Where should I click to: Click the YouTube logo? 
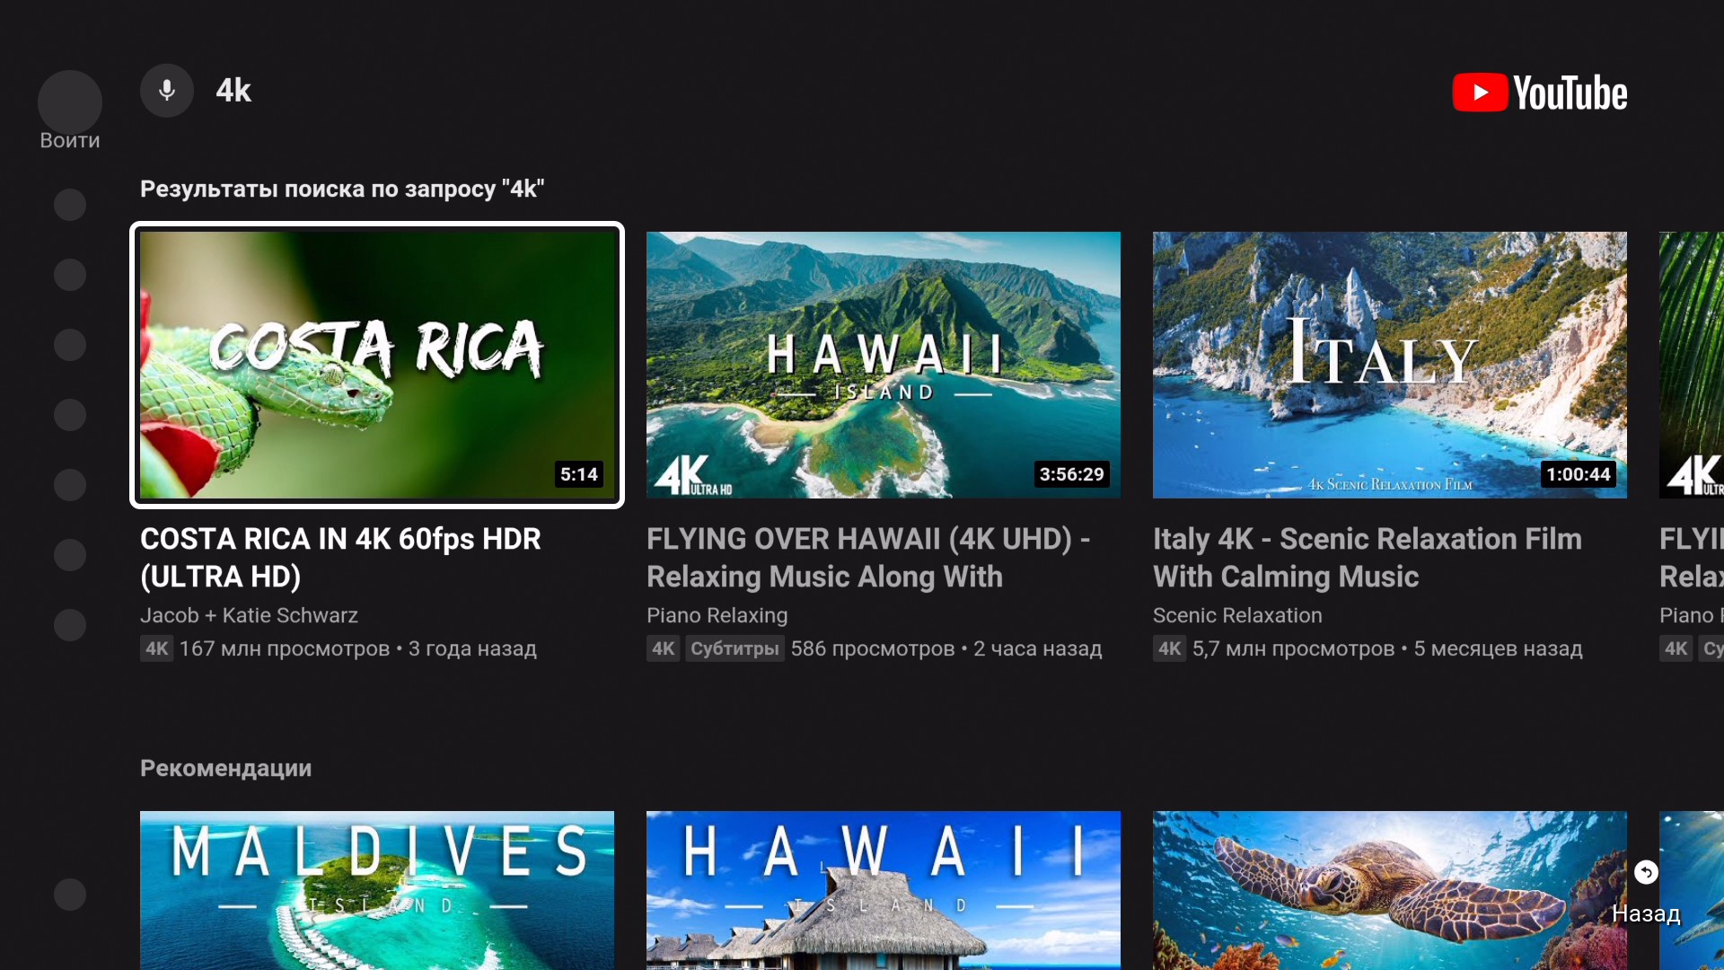click(1539, 93)
